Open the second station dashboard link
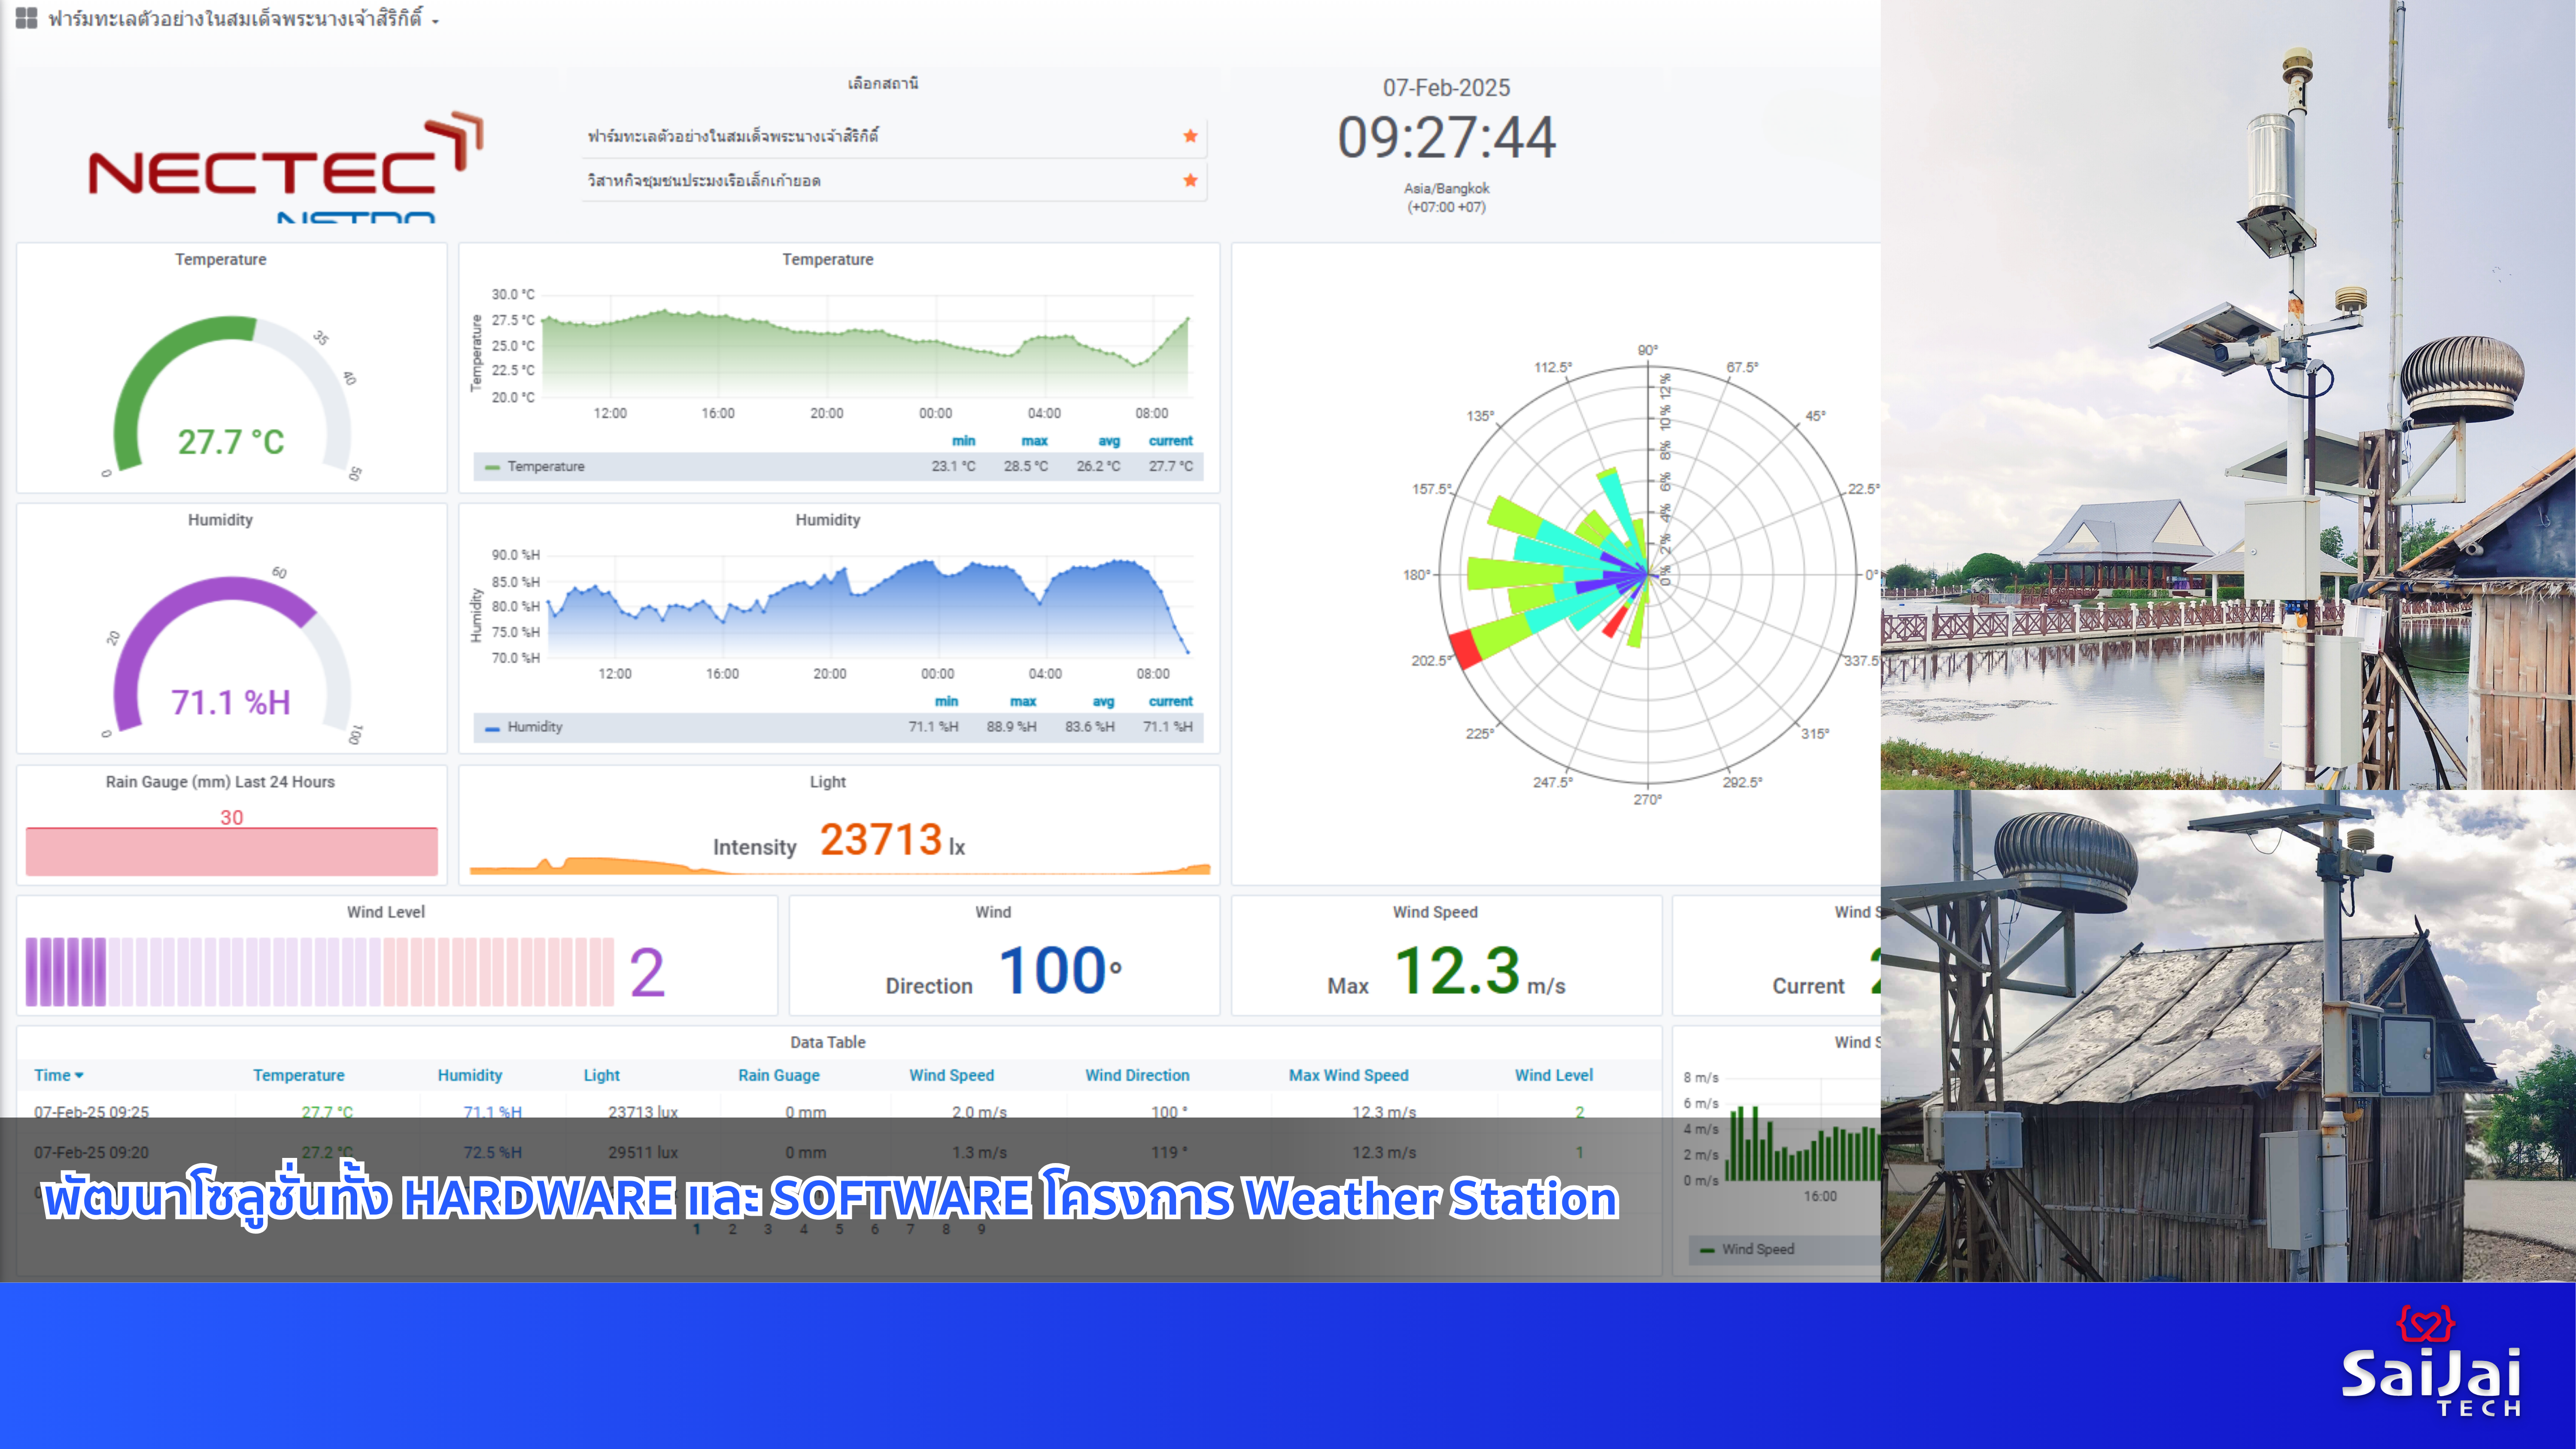 pos(704,181)
